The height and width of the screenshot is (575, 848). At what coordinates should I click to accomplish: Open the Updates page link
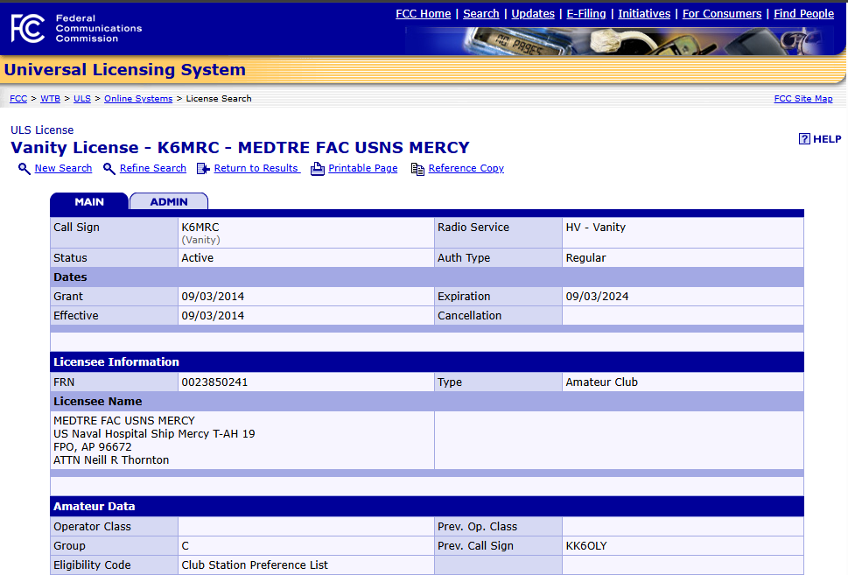click(x=532, y=13)
